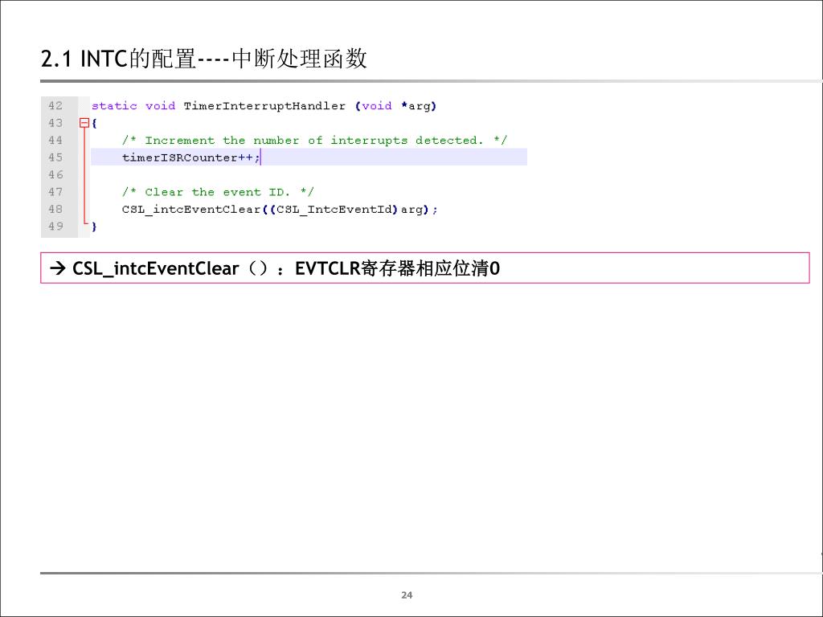Click the CSL_IntcEventId cast on line 48
823x617 pixels.
[334, 210]
